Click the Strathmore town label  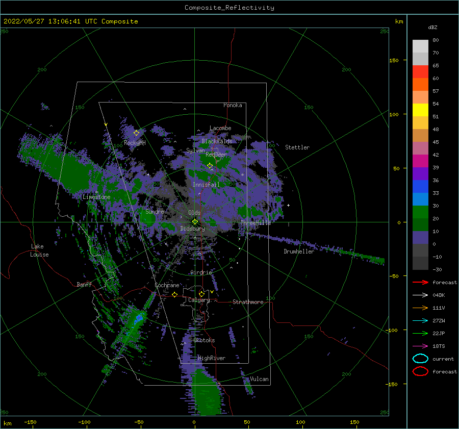[248, 302]
